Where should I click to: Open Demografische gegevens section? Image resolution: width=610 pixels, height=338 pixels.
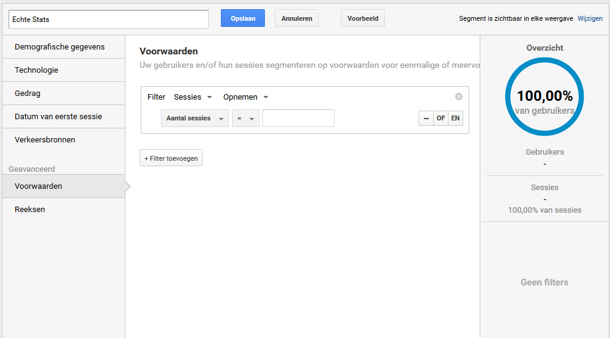point(59,47)
